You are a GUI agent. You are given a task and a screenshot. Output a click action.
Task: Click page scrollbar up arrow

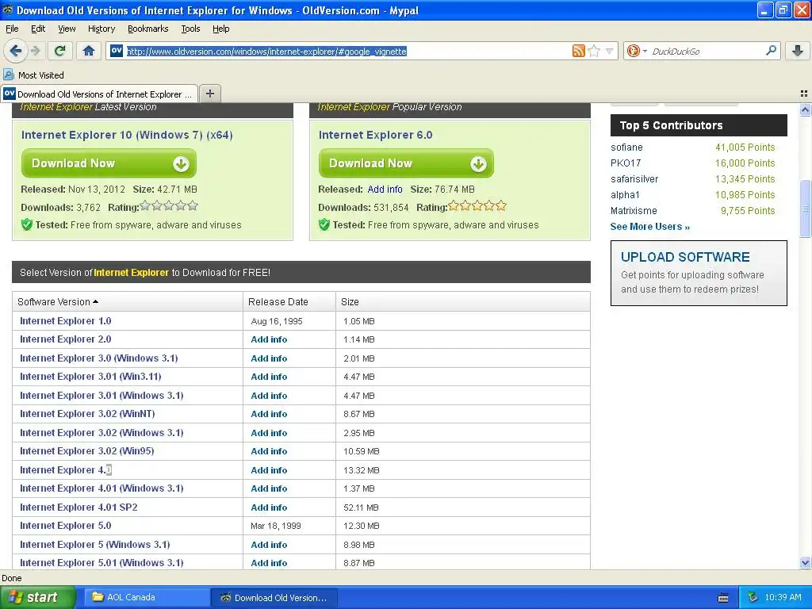805,109
